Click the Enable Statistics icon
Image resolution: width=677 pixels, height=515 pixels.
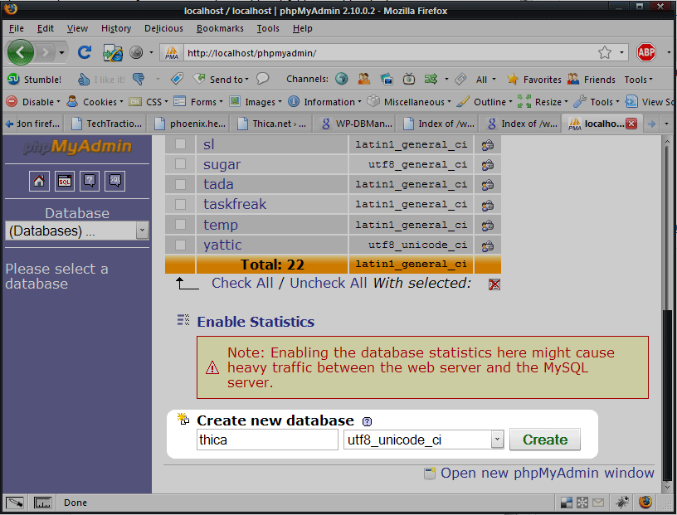[x=183, y=320]
